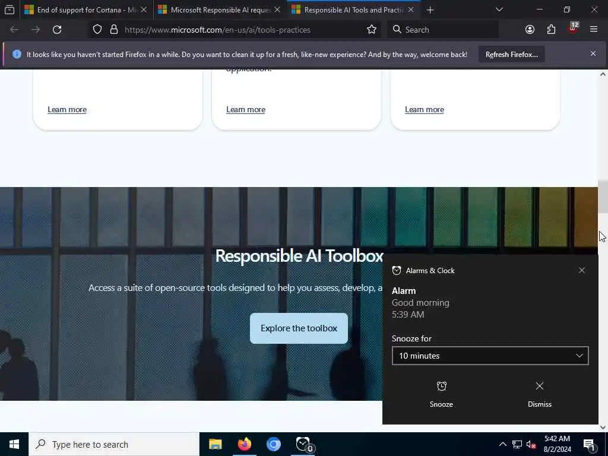Viewport: 608px width, 456px height.
Task: Click the taskbar Type here to search box
Action: click(114, 444)
